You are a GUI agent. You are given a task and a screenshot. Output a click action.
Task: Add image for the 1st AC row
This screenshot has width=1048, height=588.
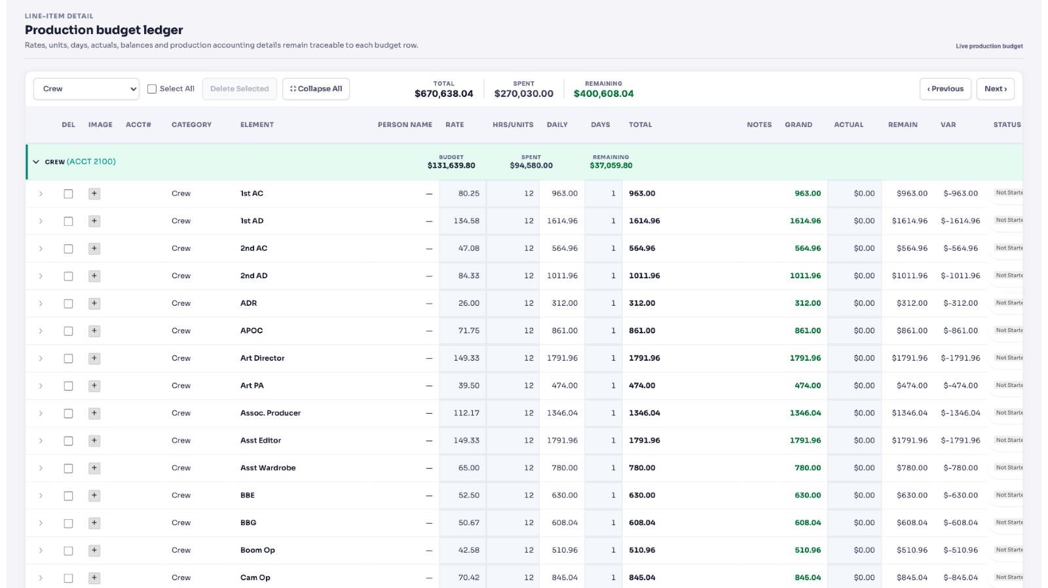(94, 194)
